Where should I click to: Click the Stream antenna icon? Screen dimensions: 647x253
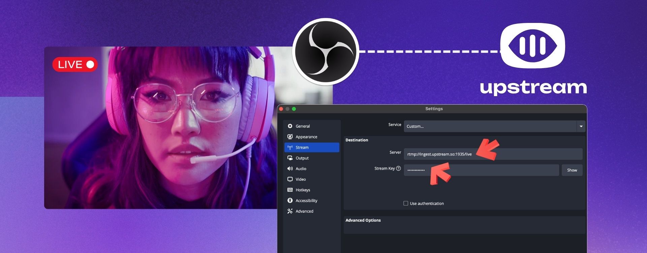tap(290, 147)
